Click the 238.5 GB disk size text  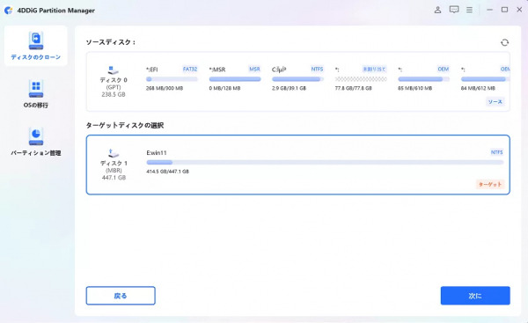coord(114,95)
